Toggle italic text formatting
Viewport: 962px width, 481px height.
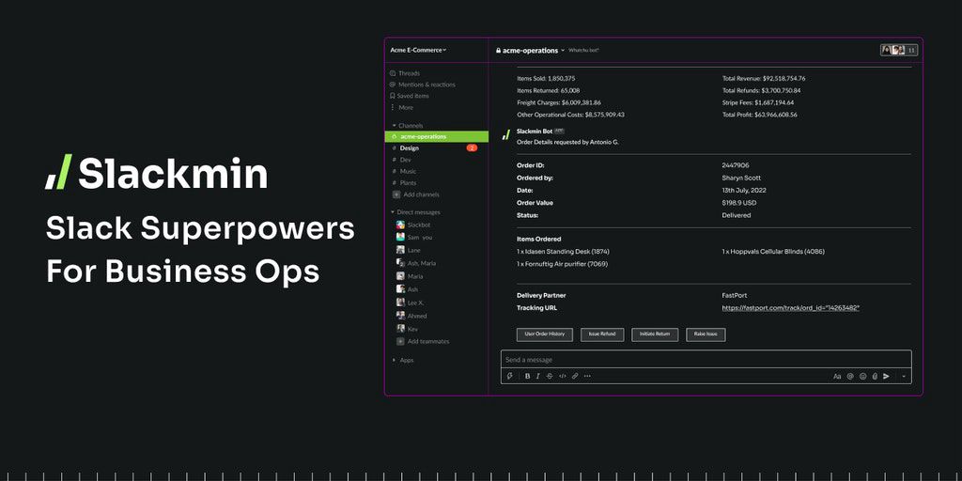coord(538,376)
